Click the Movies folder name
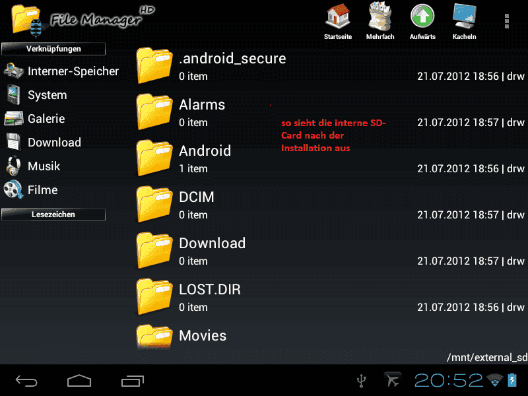The width and height of the screenshot is (528, 396). (203, 335)
